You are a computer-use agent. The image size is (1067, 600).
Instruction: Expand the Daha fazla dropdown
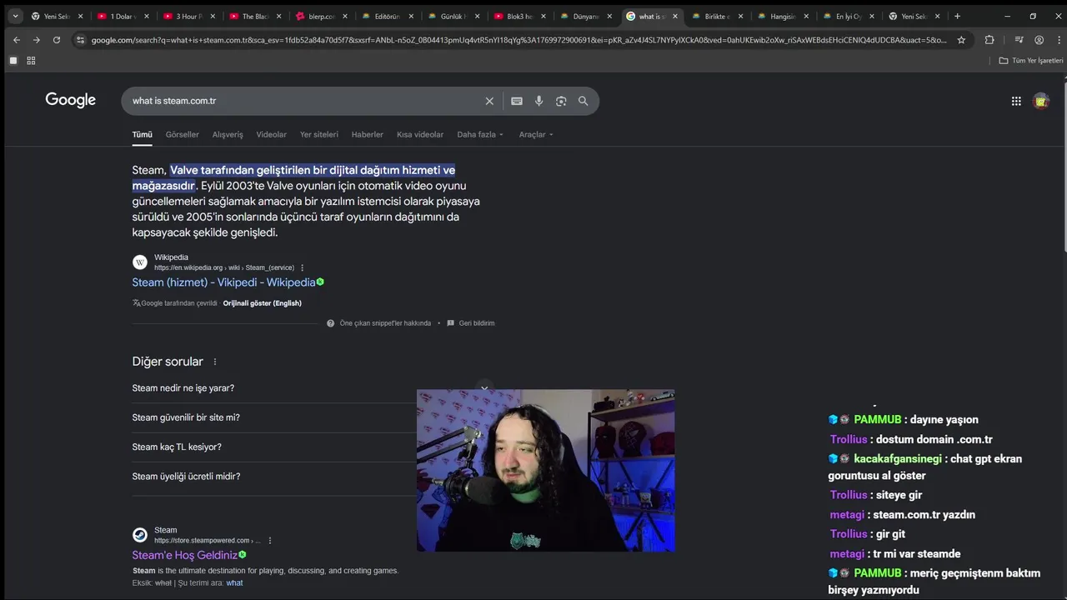[480, 134]
